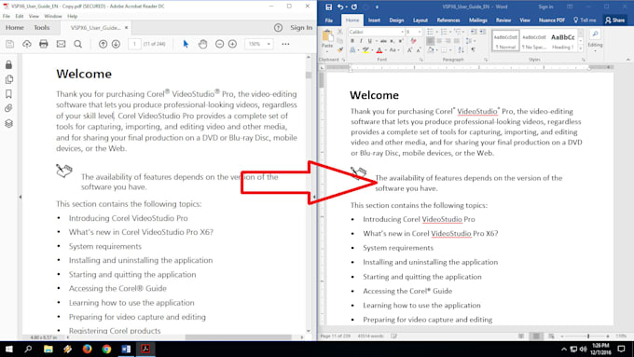Go to next page with down arrow
Screen dimensions: 634x357
tap(116, 44)
